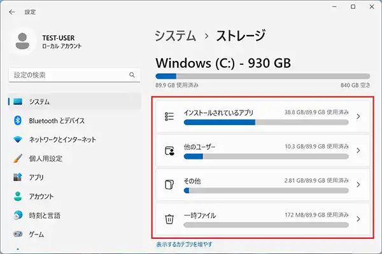The image size is (382, 254).
Task: Open 個人用設定 page
Action: pyautogui.click(x=74, y=159)
